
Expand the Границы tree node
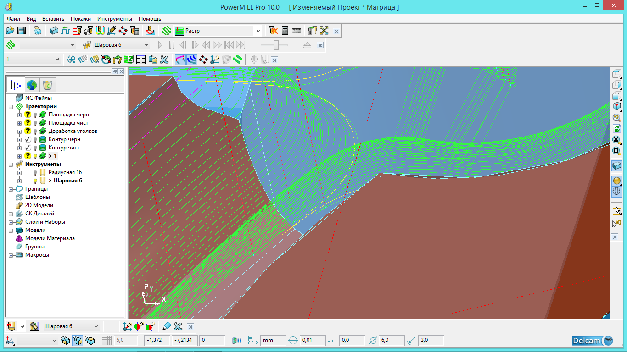11,189
